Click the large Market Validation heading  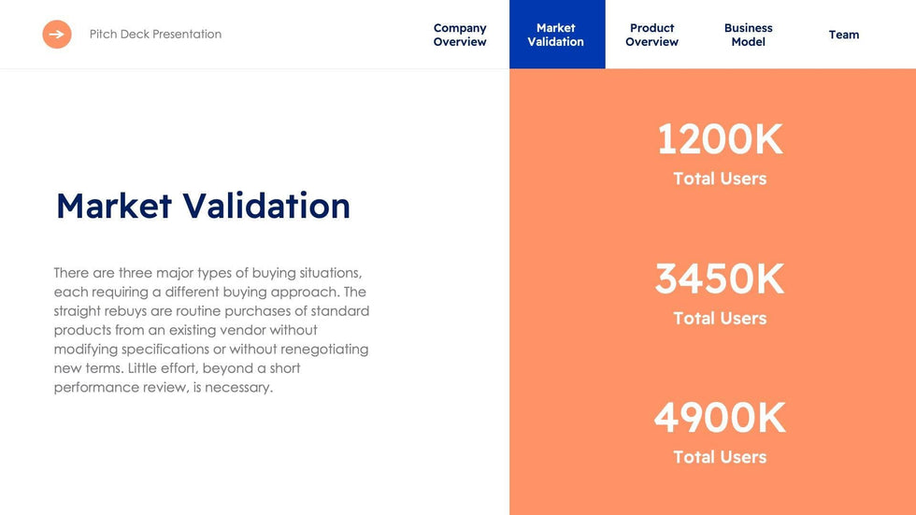[203, 206]
